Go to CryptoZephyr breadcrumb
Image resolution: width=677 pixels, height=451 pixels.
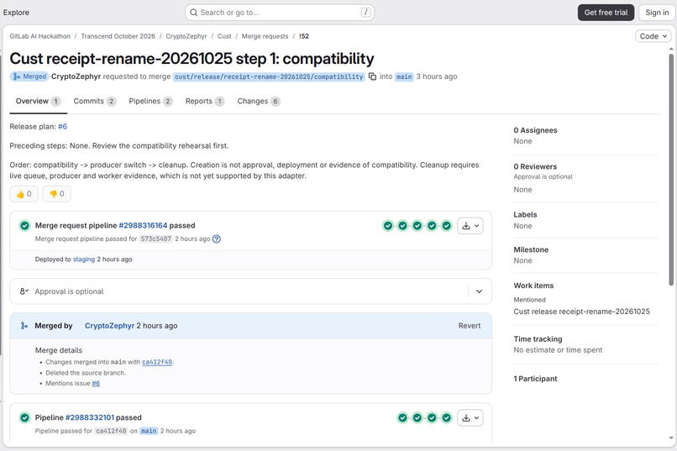coord(186,36)
